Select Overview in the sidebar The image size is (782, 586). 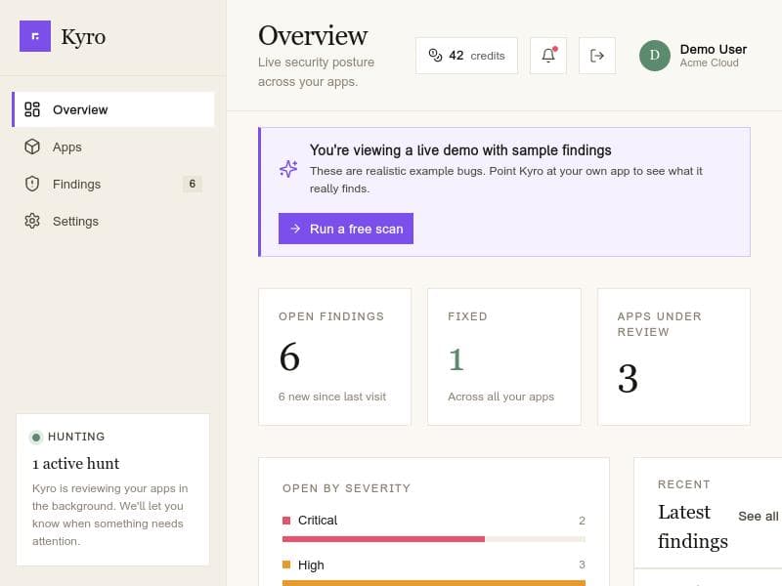113,109
